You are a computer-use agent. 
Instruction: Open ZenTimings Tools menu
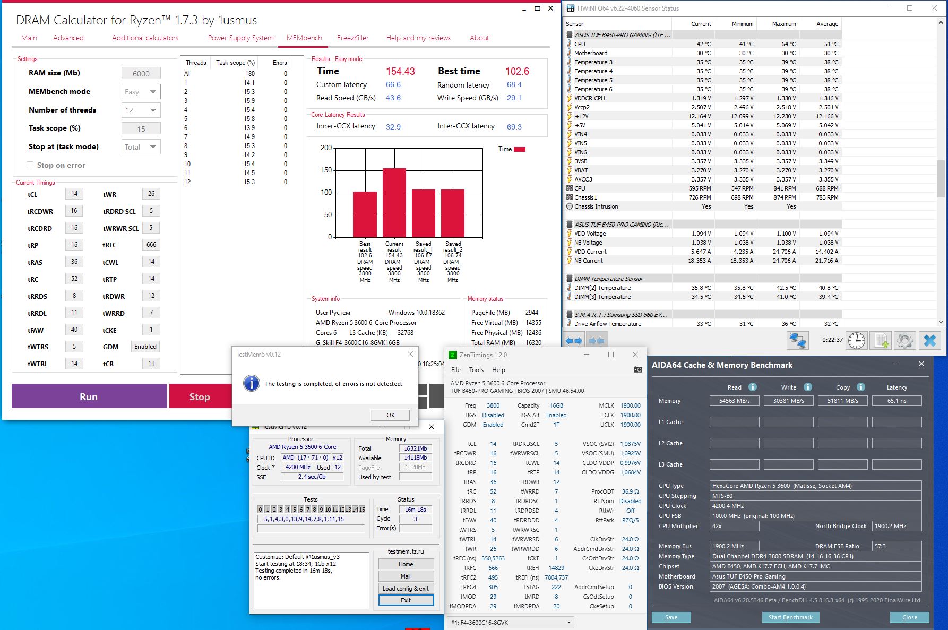point(476,370)
